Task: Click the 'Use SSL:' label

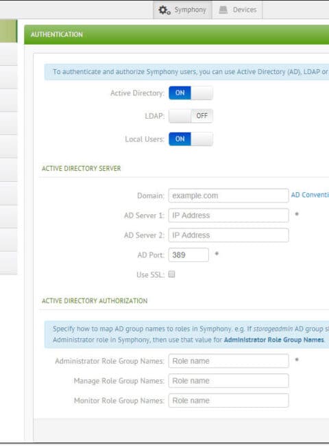Action: coord(151,274)
